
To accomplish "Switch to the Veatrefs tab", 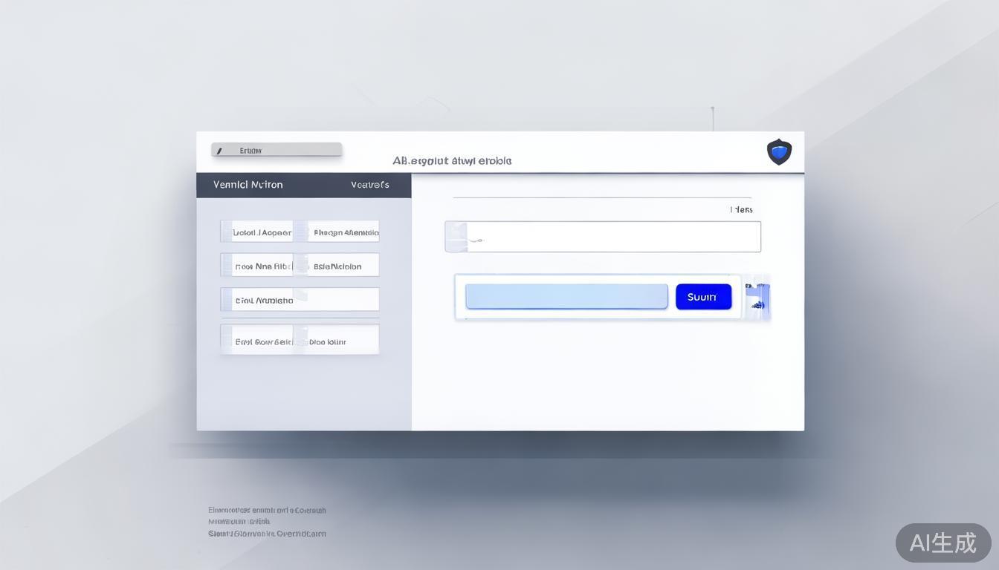I will 369,185.
